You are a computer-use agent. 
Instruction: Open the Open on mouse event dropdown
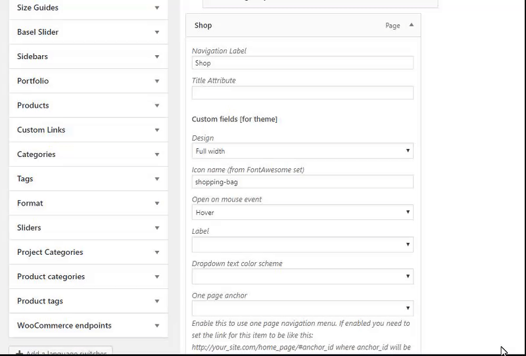tap(302, 213)
